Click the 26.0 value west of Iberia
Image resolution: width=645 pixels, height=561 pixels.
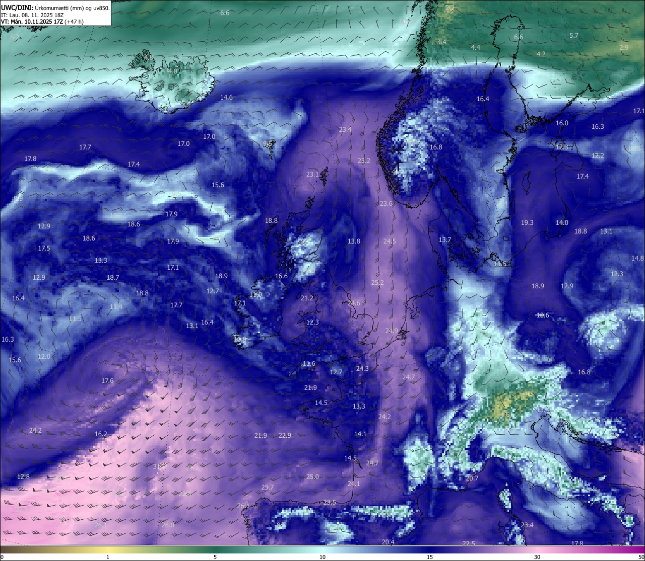click(168, 525)
